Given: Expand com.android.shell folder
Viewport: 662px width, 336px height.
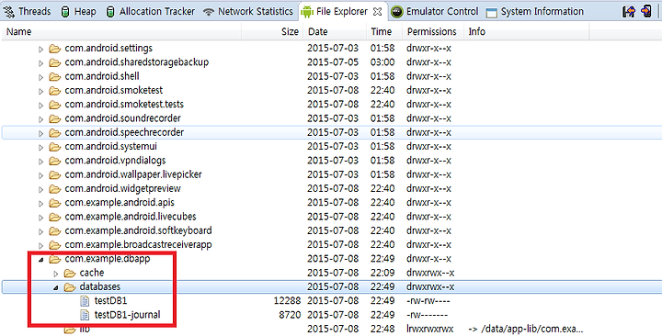Looking at the screenshot, I should 41,77.
